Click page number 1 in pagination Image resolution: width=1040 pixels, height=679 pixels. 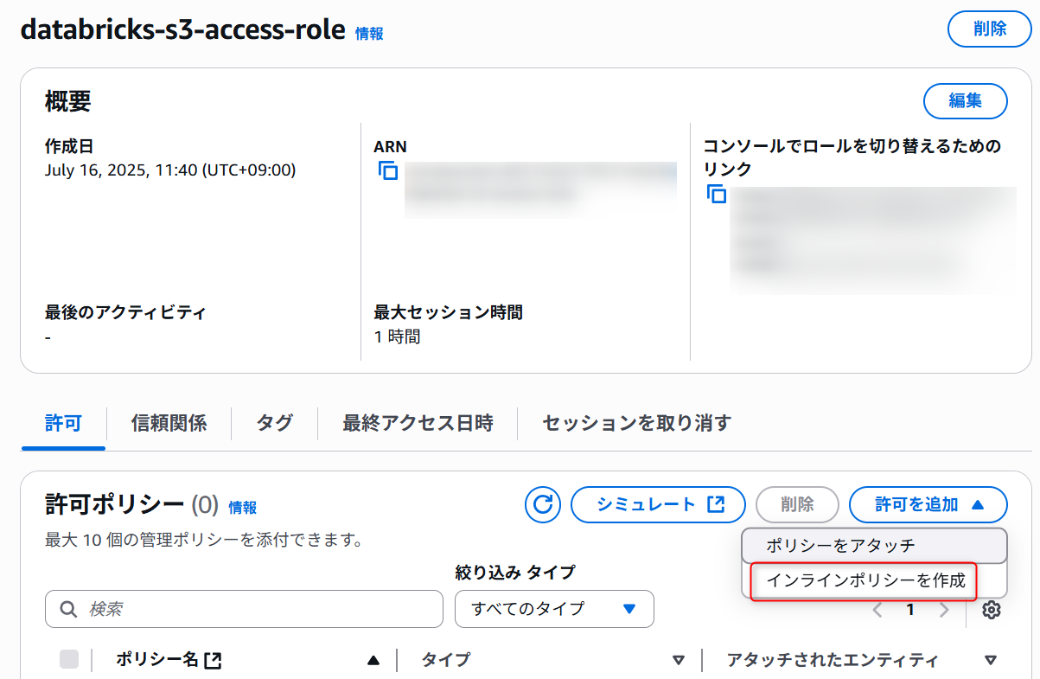pyautogui.click(x=910, y=610)
